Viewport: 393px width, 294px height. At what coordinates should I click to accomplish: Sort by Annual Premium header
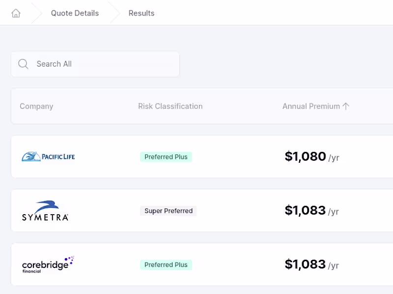click(311, 106)
